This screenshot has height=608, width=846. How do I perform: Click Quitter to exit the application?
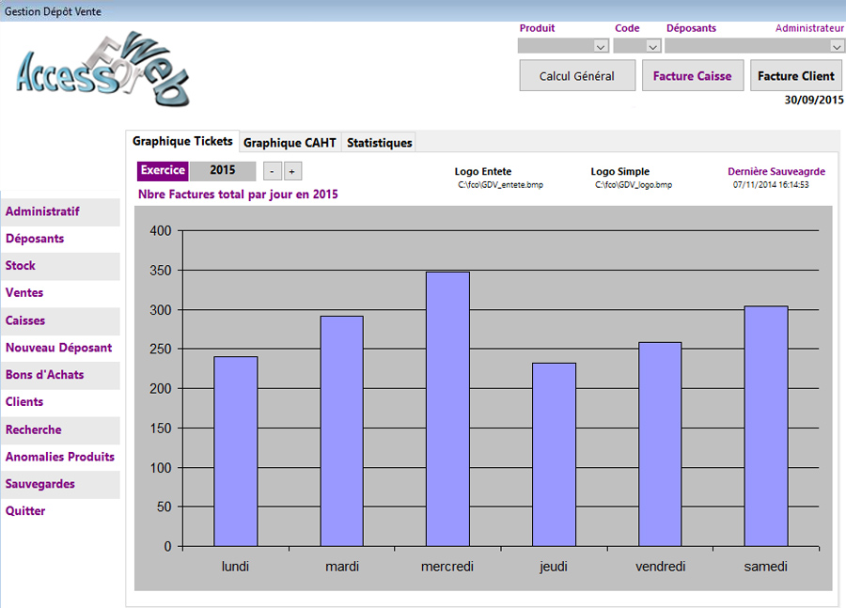coord(25,511)
